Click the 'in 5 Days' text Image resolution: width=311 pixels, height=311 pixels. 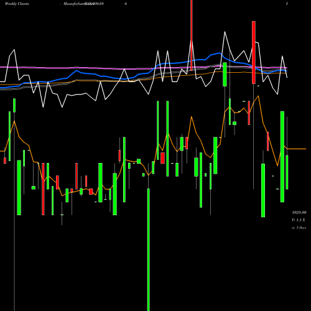click(299, 228)
